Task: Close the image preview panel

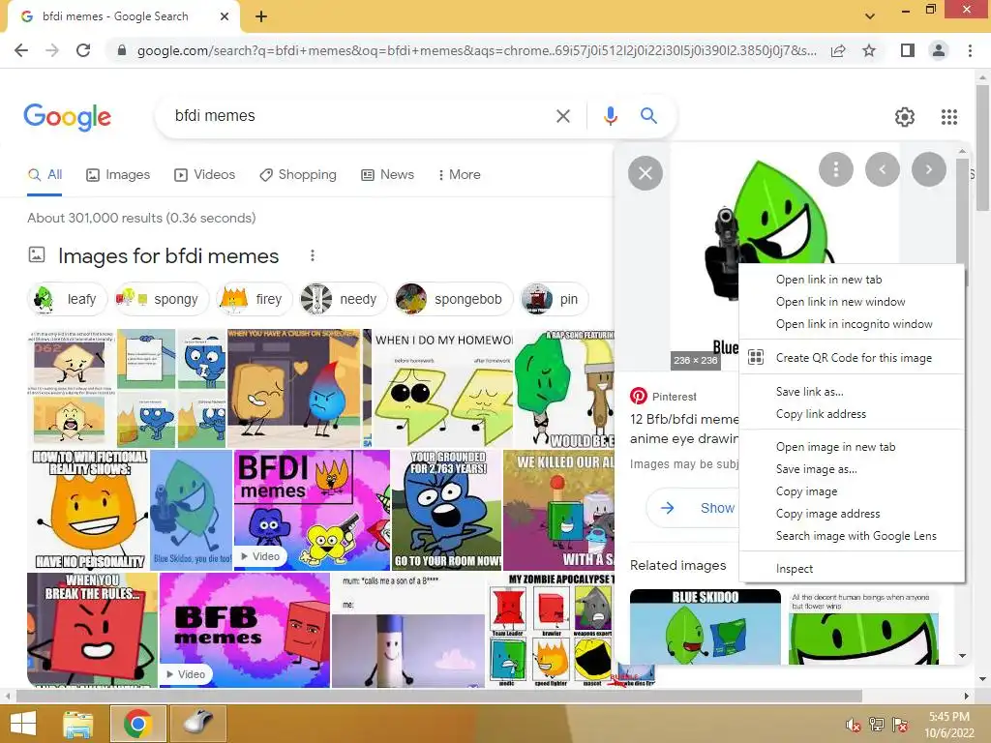Action: 646,173
